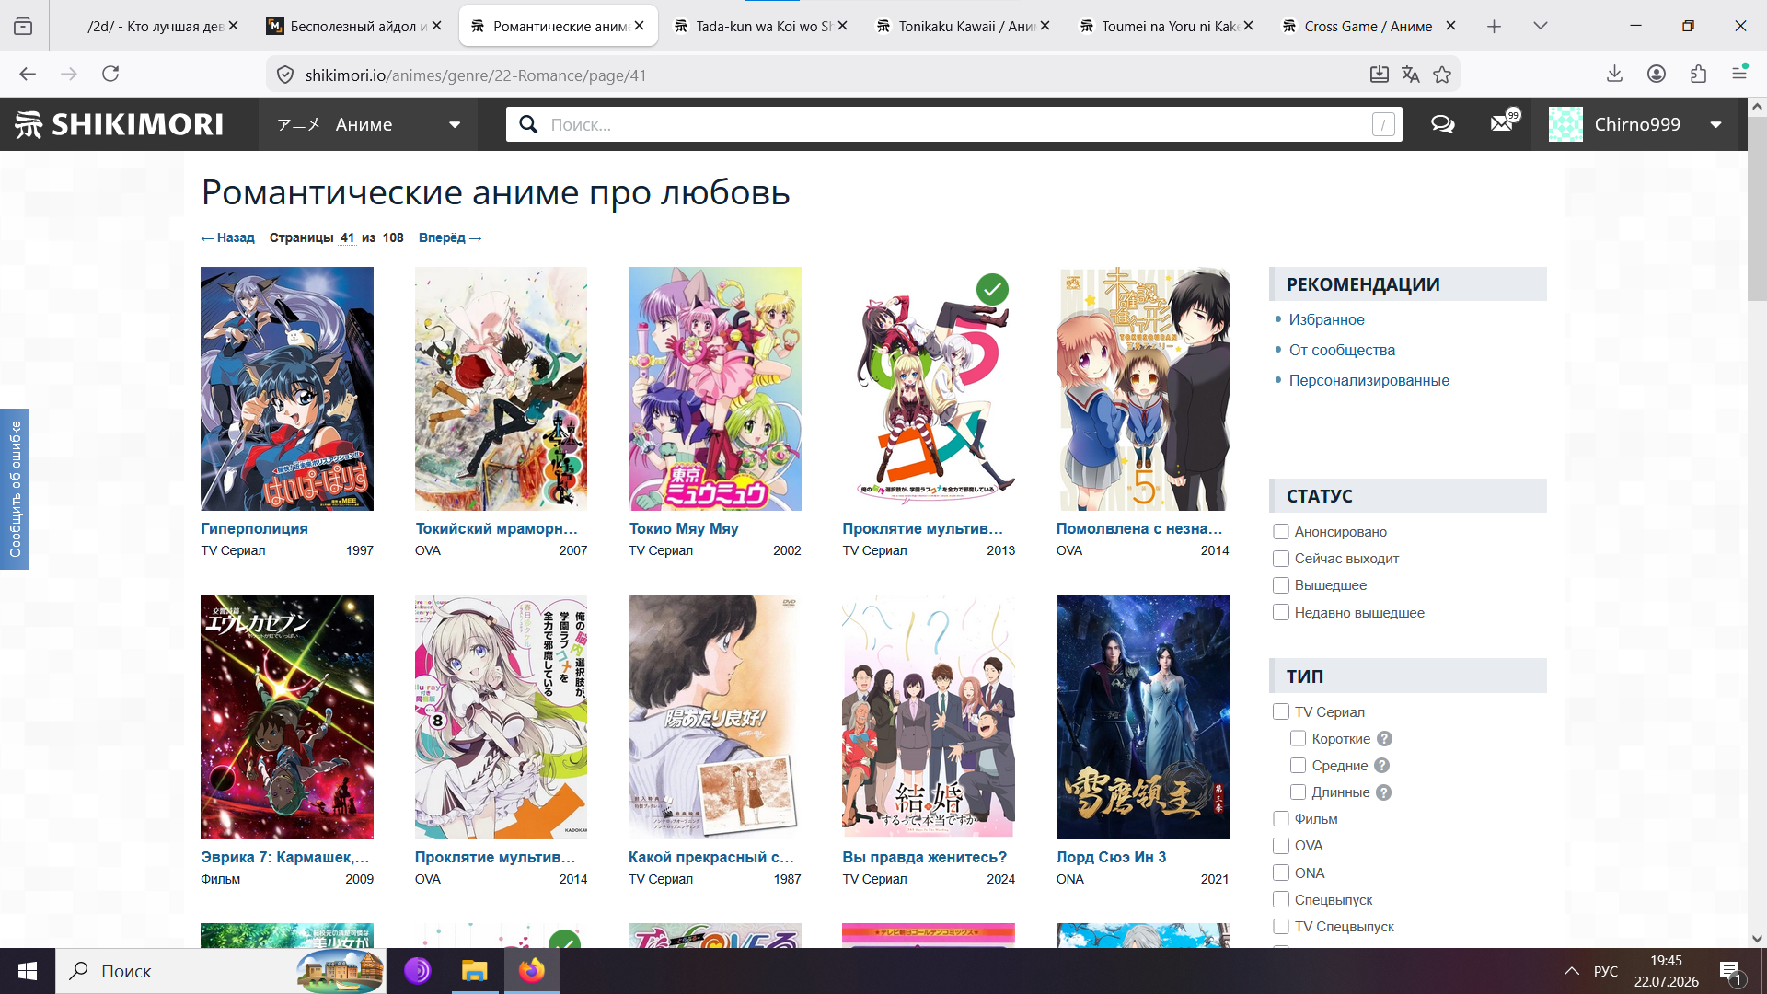Open the recent tabs icon at window top-left
Screen dimensions: 1767x994
coord(23,27)
